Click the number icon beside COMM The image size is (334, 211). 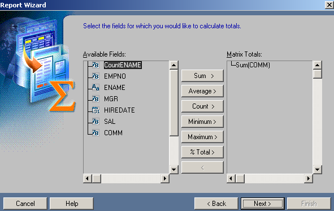pos(96,132)
